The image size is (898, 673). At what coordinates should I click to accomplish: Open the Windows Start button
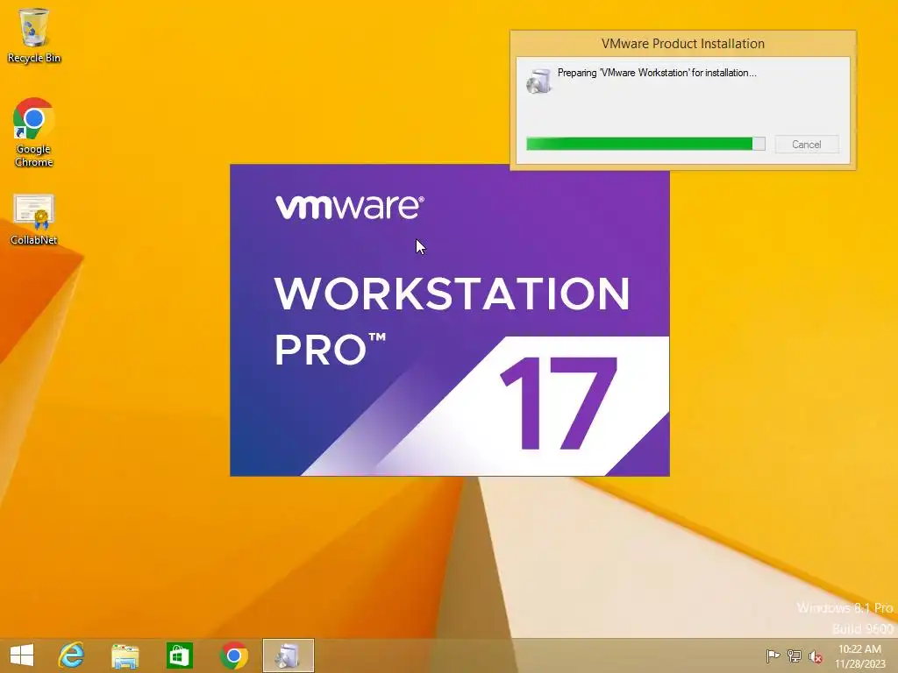(x=22, y=655)
